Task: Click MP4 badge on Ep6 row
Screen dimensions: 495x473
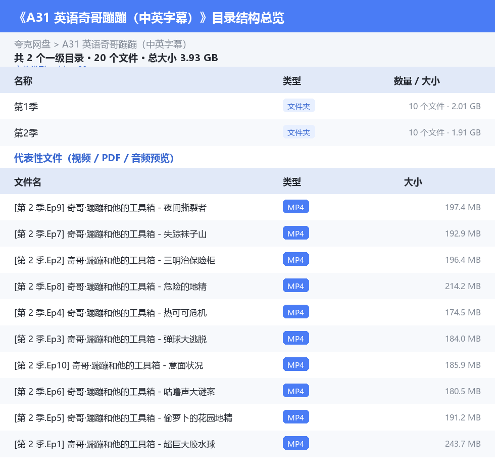Action: click(x=296, y=391)
